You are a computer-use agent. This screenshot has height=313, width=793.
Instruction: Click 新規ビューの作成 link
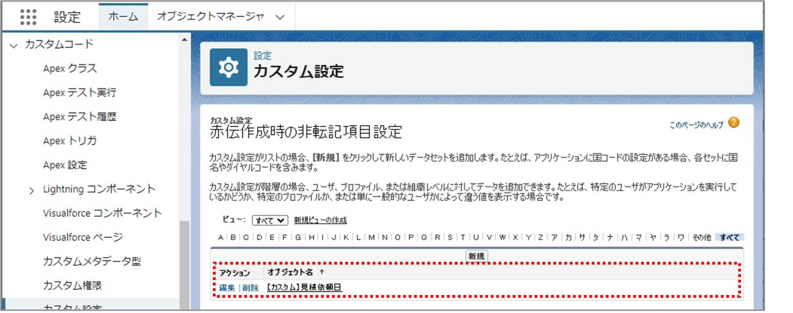[x=320, y=220]
